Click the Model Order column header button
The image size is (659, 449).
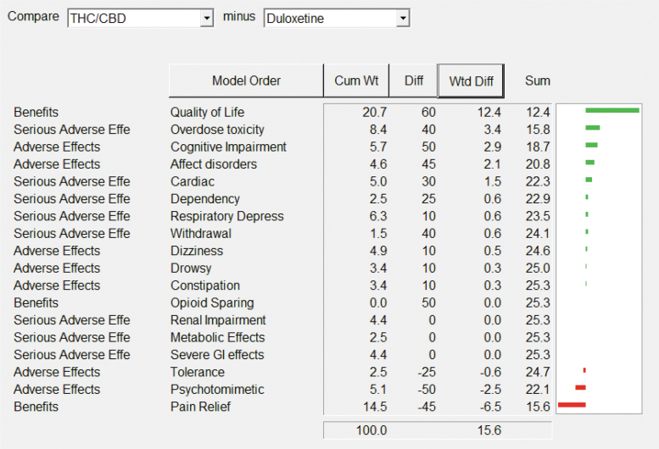246,80
